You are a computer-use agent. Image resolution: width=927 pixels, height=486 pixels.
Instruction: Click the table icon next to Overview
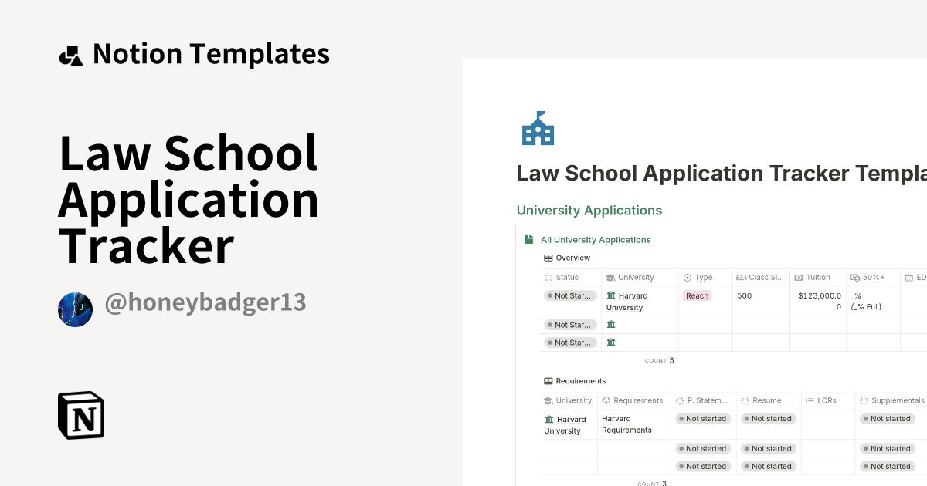tap(546, 258)
